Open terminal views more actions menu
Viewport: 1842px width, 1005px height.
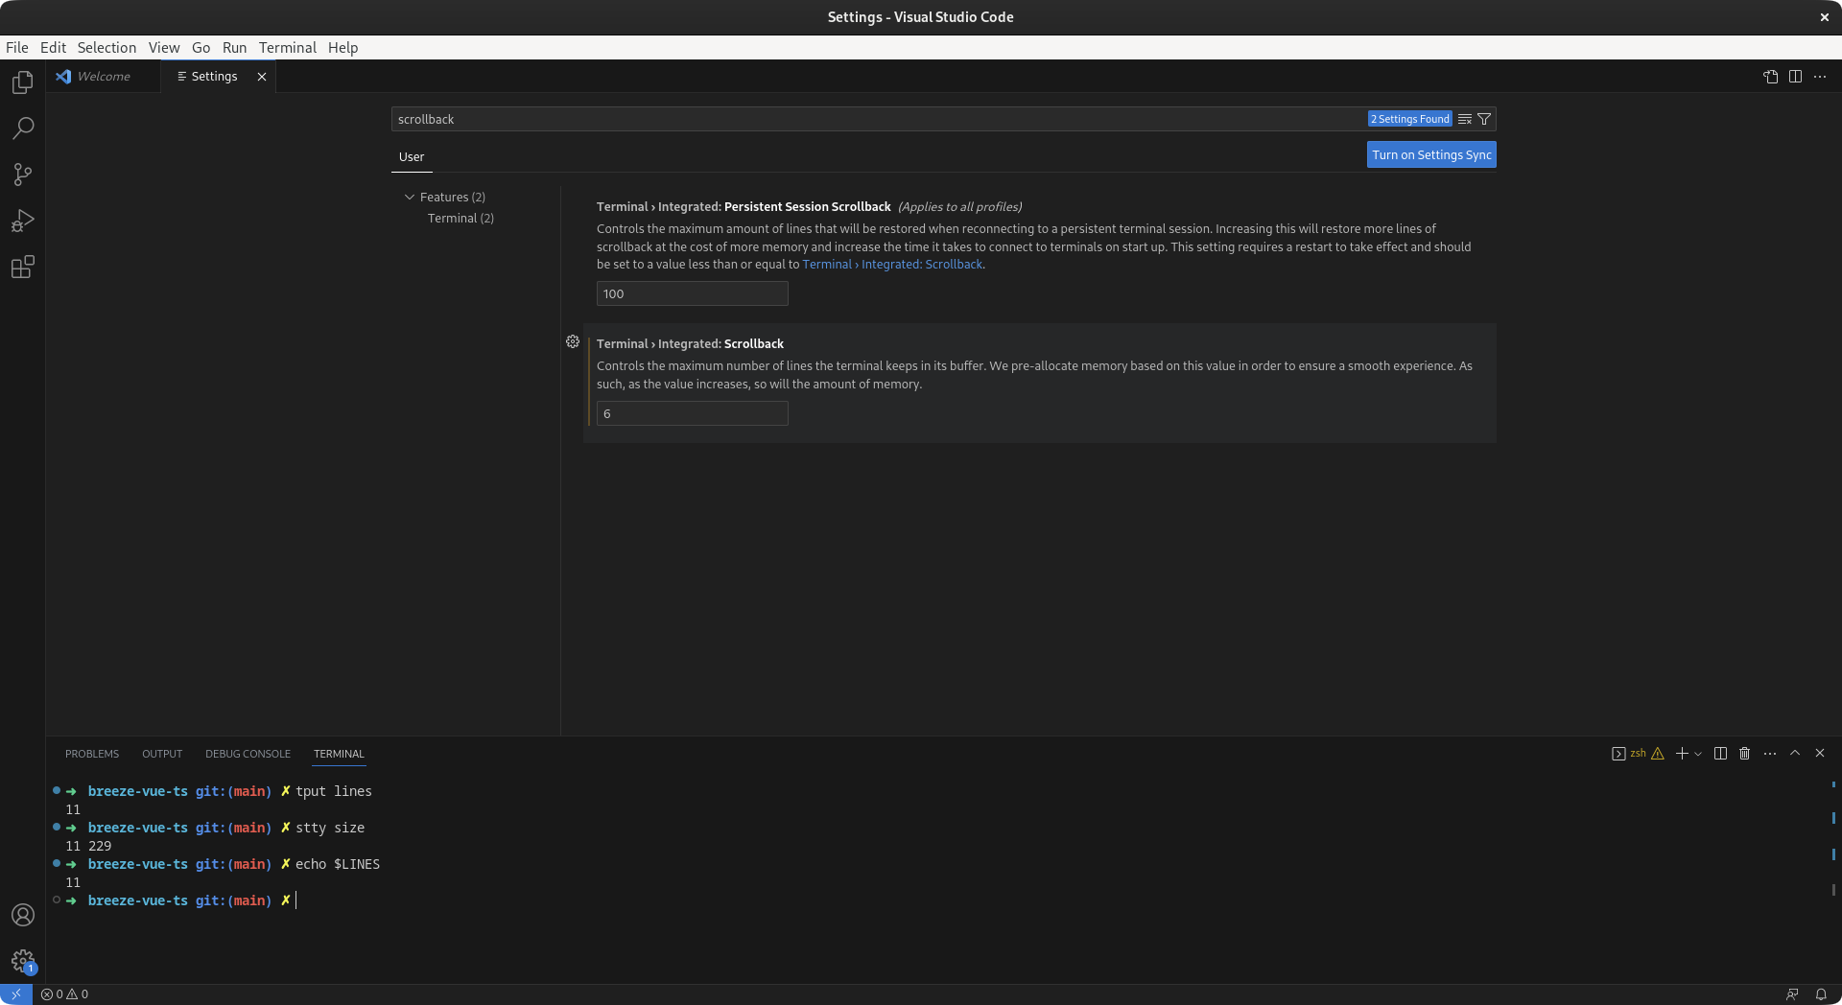tap(1770, 754)
